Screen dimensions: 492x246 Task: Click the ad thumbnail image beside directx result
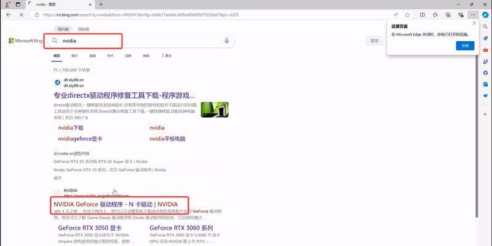[x=214, y=109]
